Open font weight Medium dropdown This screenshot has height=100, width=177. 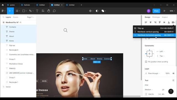tap(149, 89)
